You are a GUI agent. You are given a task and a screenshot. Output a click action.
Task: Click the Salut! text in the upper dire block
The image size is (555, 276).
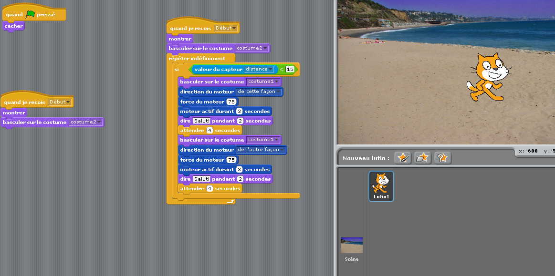[201, 121]
